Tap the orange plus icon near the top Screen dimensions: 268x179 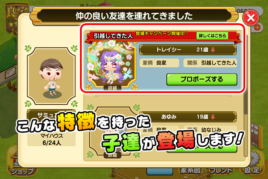tap(257, 27)
